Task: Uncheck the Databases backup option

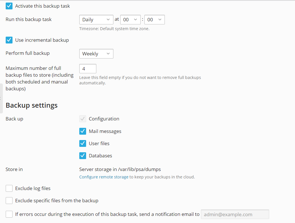Action: tap(82, 155)
